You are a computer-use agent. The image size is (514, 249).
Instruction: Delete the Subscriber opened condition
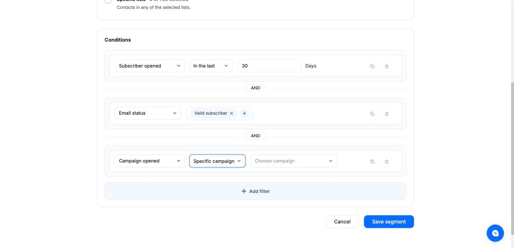coord(387,67)
